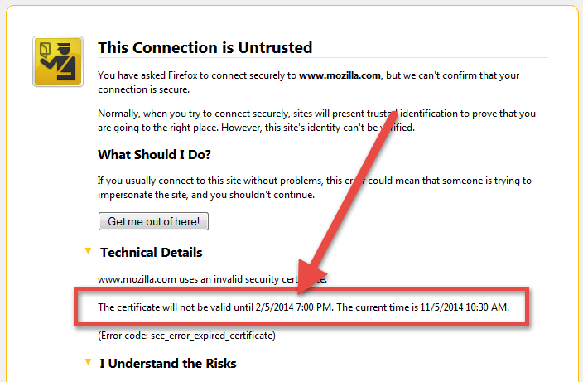583x382 pixels.
Task: Click the paragraph starting 'If you usually connect'
Action: click(315, 188)
